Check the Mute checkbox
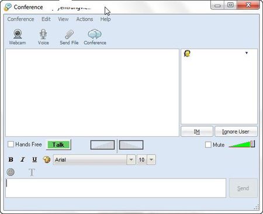Image resolution: width=263 pixels, height=214 pixels. coord(208,145)
